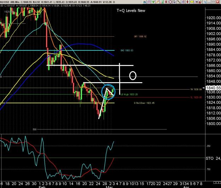Select the pencil drawing tool
The height and width of the screenshot is (188, 221).
pos(157,2)
